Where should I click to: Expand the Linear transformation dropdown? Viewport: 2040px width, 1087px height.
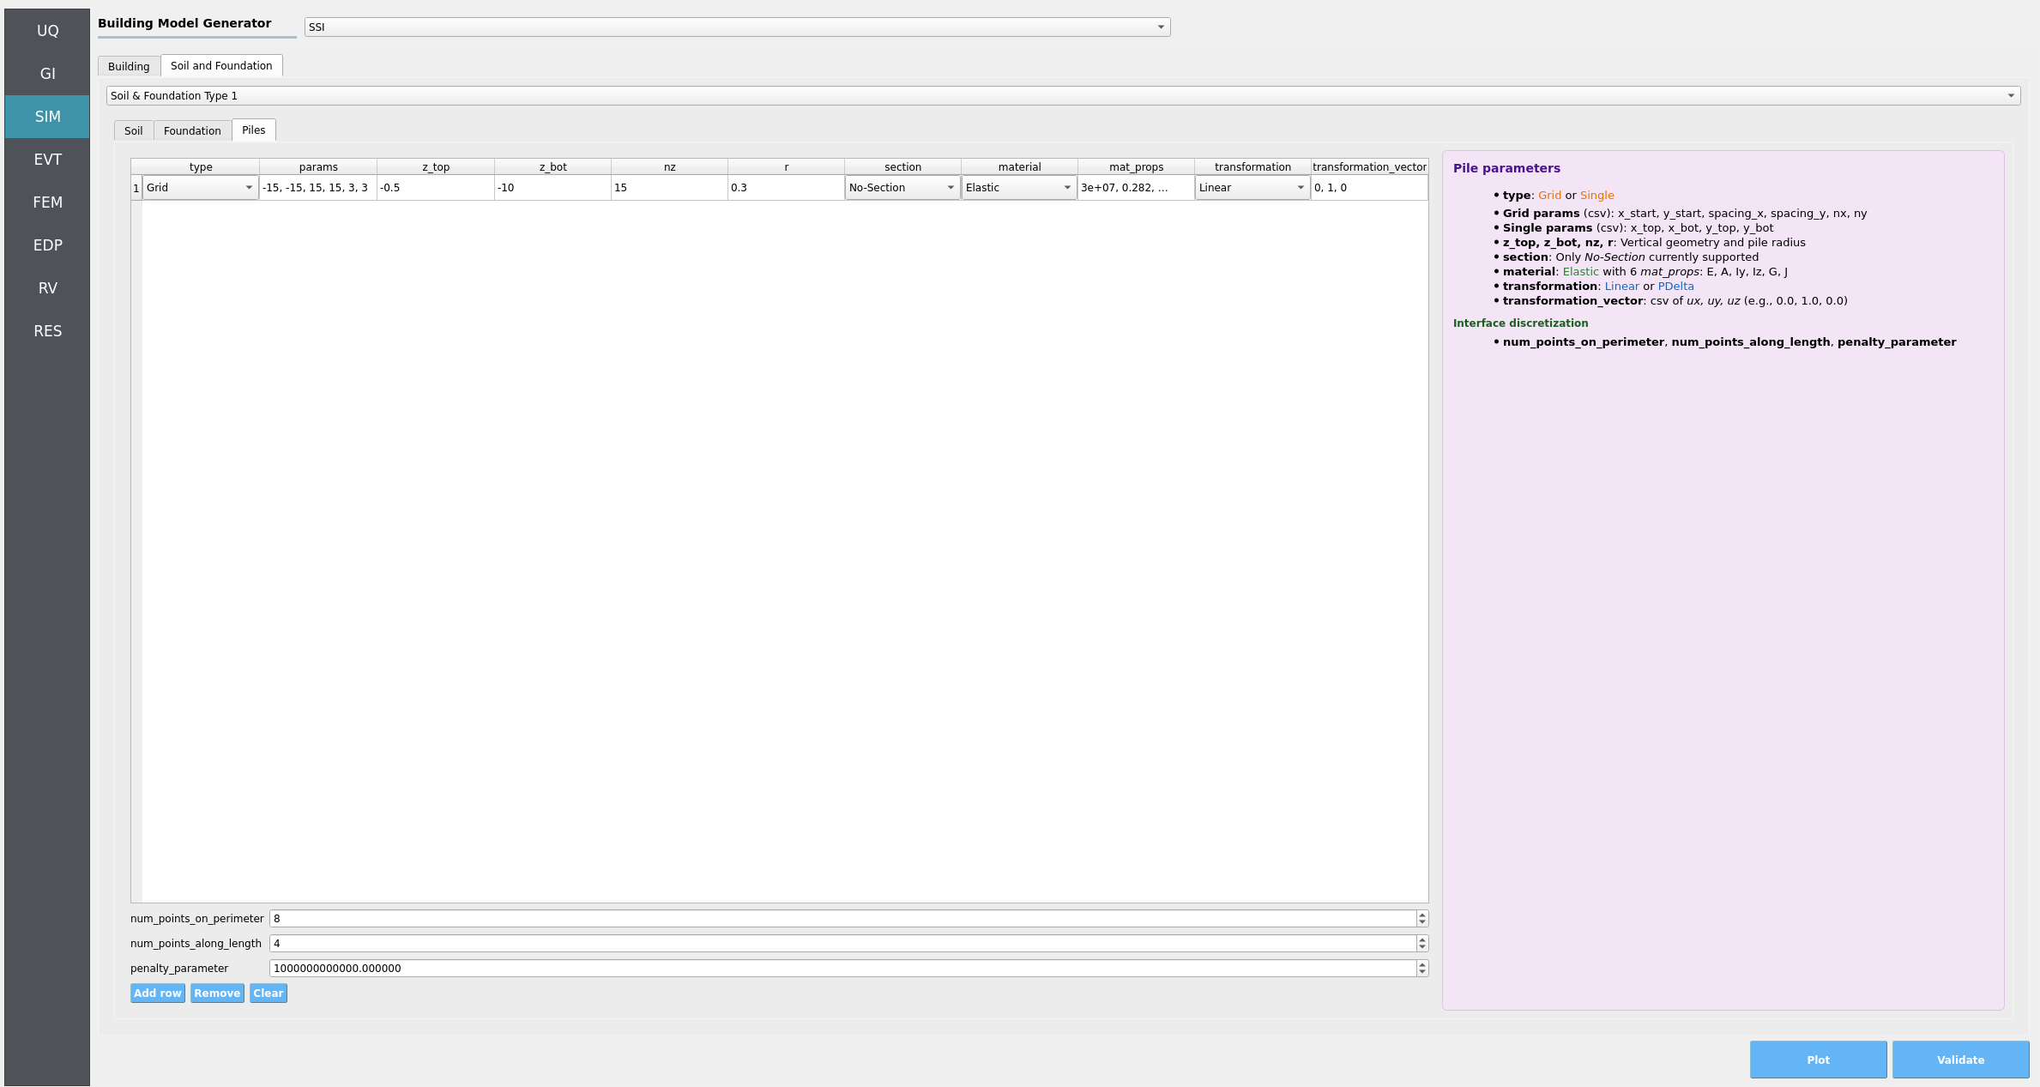1252,188
